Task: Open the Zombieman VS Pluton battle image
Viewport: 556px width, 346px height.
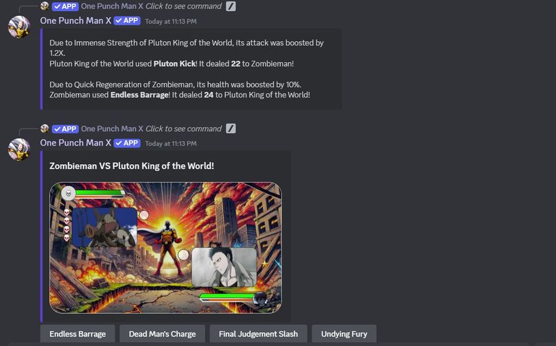Action: point(165,248)
